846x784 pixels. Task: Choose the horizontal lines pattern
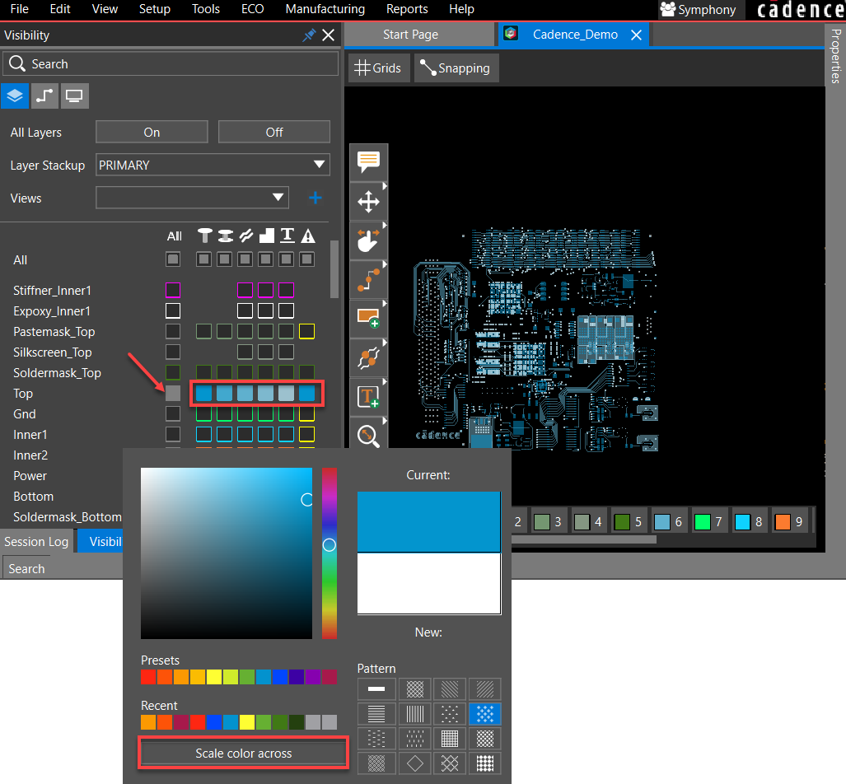[376, 714]
